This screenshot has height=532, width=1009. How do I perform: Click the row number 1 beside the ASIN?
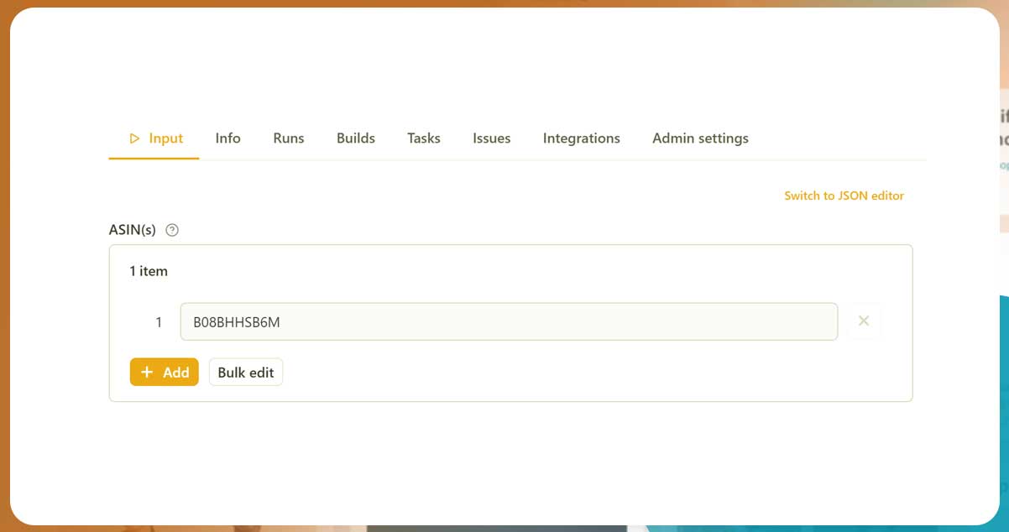pos(158,321)
